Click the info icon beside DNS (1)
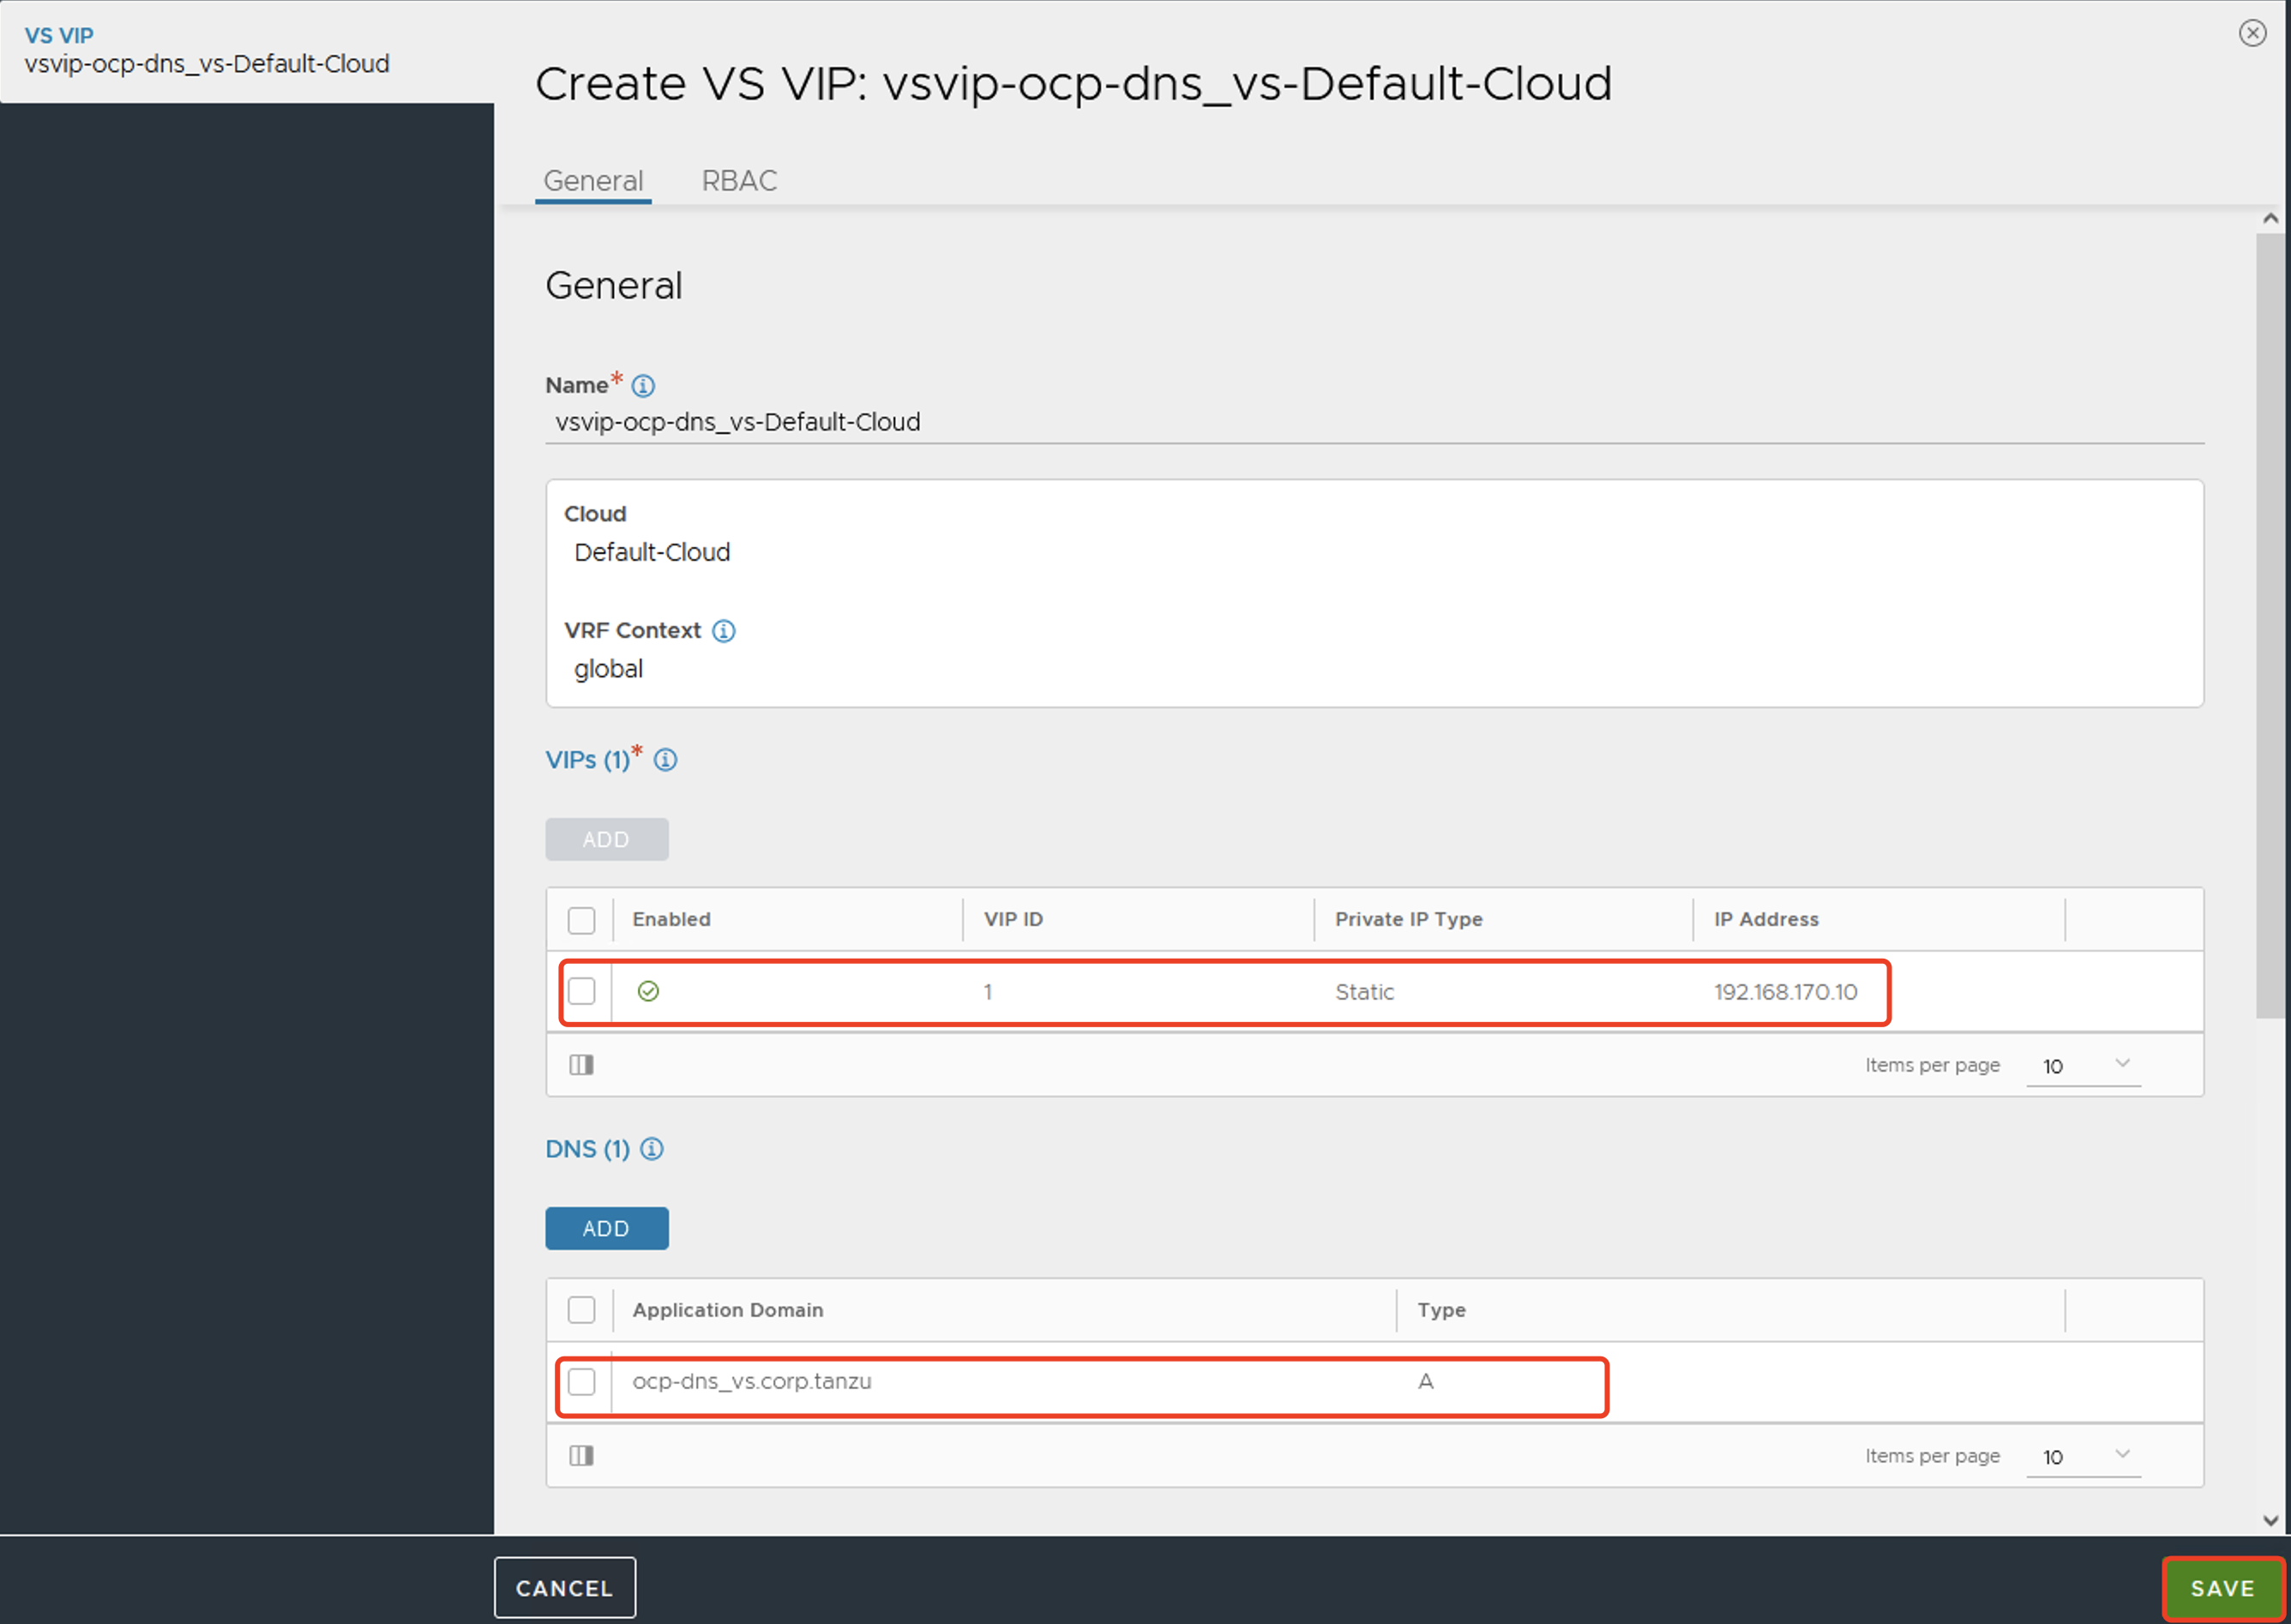The width and height of the screenshot is (2291, 1624). pyautogui.click(x=651, y=1149)
